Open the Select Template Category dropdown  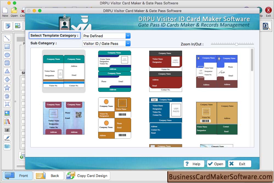106,36
